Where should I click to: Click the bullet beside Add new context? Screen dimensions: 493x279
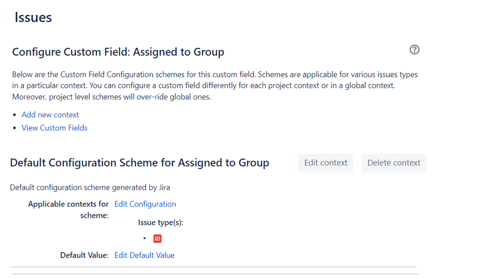tap(14, 115)
